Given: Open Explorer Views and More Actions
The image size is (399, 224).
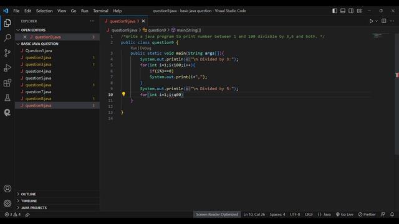Looking at the screenshot, I should (x=92, y=21).
